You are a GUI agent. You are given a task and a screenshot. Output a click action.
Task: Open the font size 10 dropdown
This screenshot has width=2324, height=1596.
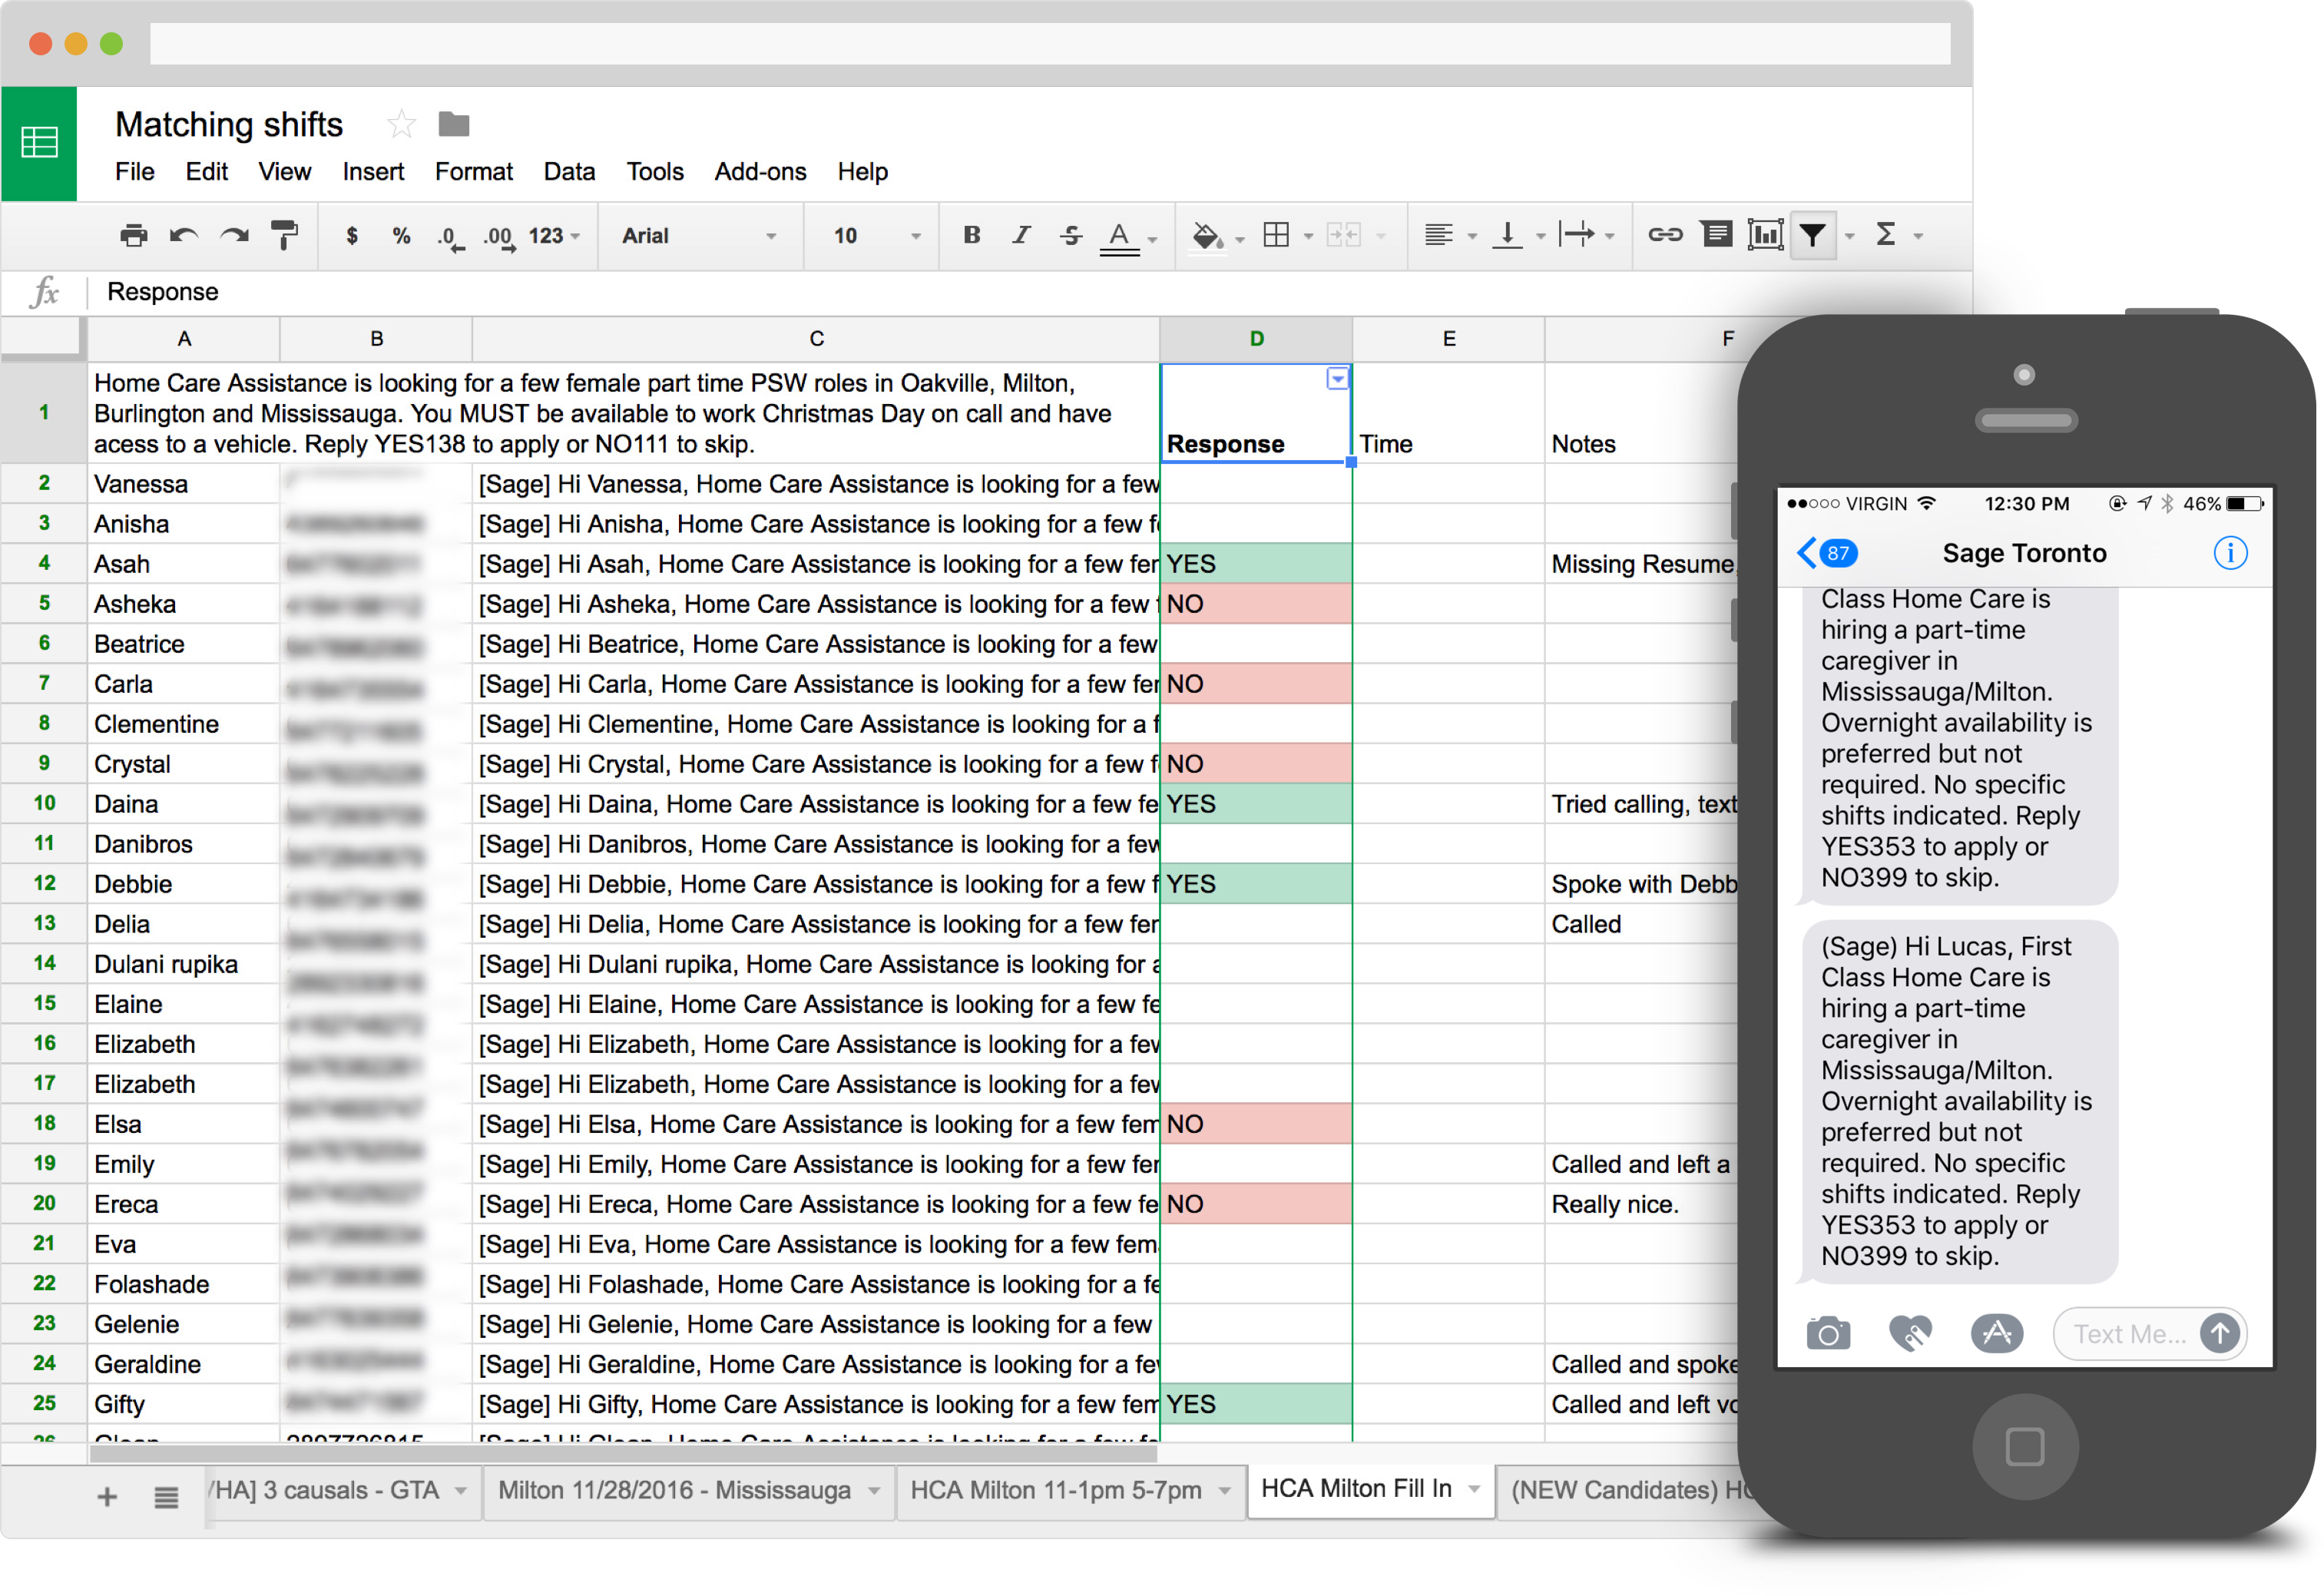click(876, 236)
